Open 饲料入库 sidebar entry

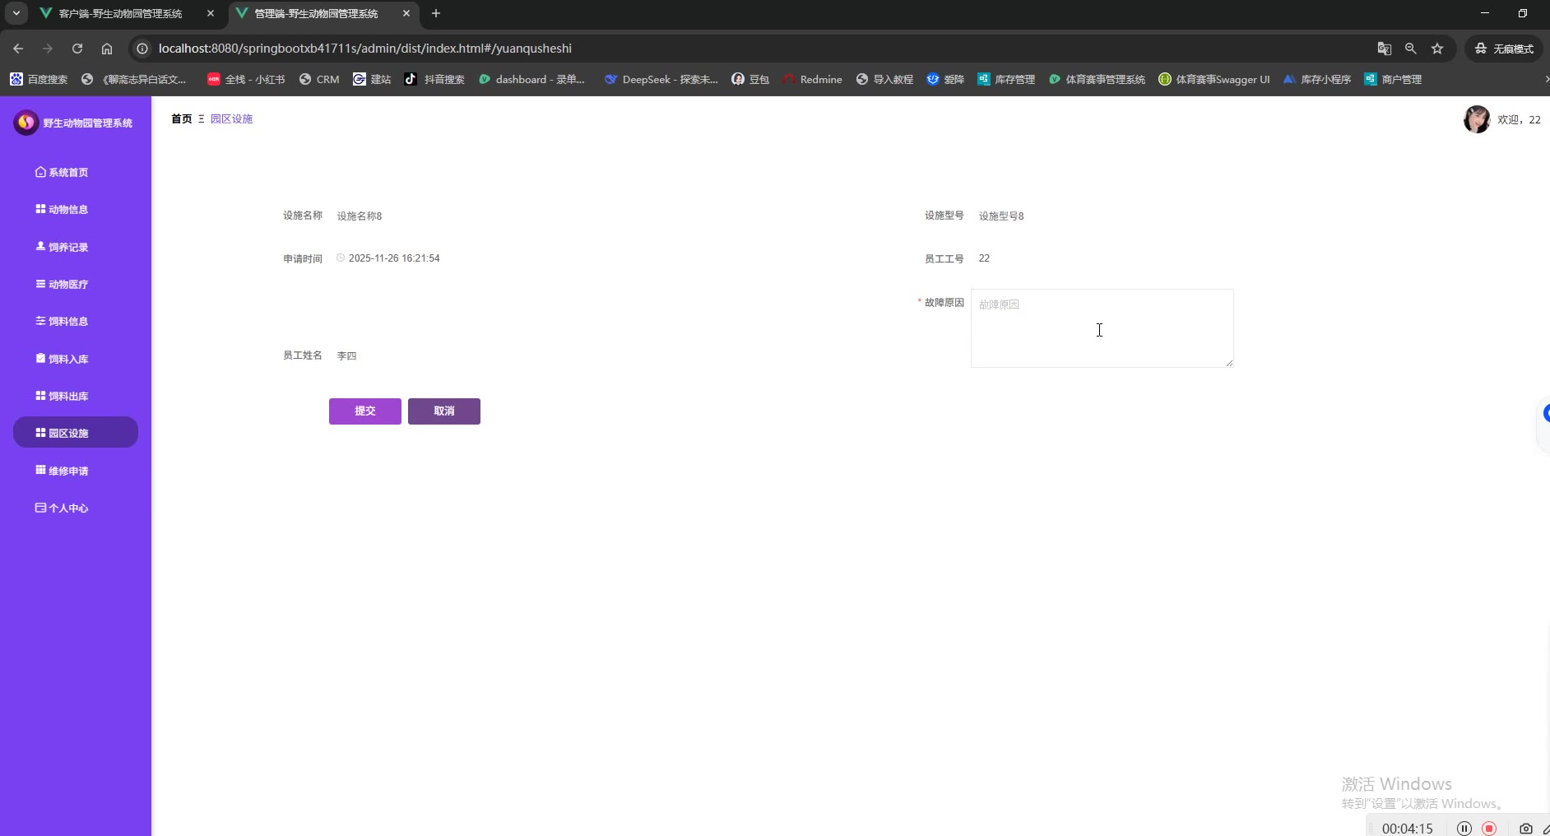63,359
